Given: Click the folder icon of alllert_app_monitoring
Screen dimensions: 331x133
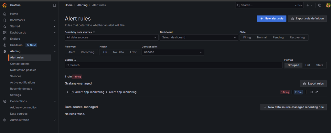Looking at the screenshot, I should pos(72,92).
